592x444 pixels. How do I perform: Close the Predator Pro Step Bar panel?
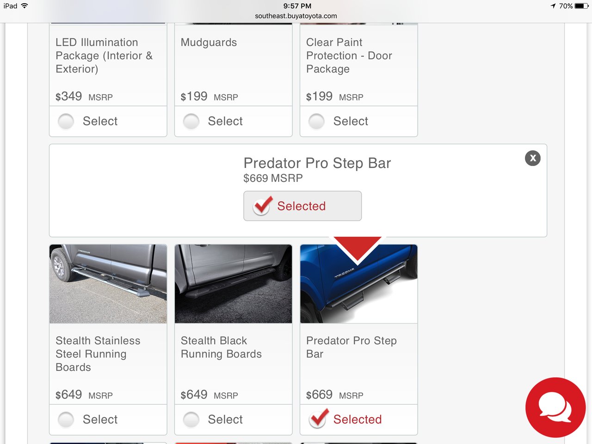tap(533, 158)
